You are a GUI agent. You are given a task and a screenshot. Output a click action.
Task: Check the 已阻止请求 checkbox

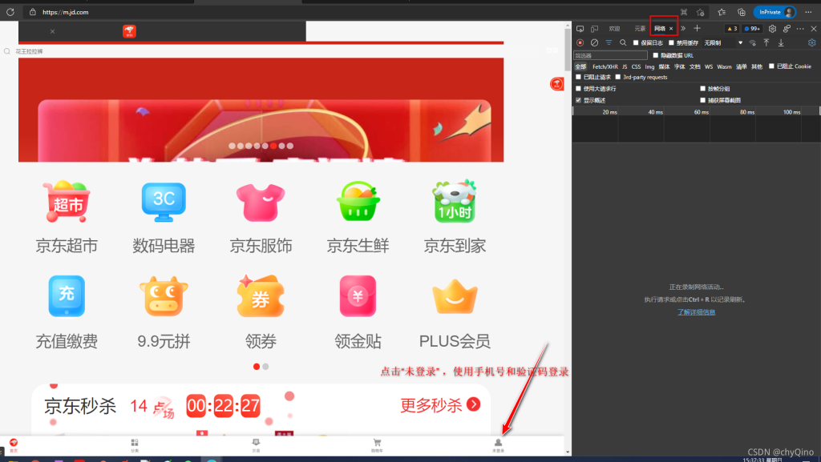[x=579, y=78]
